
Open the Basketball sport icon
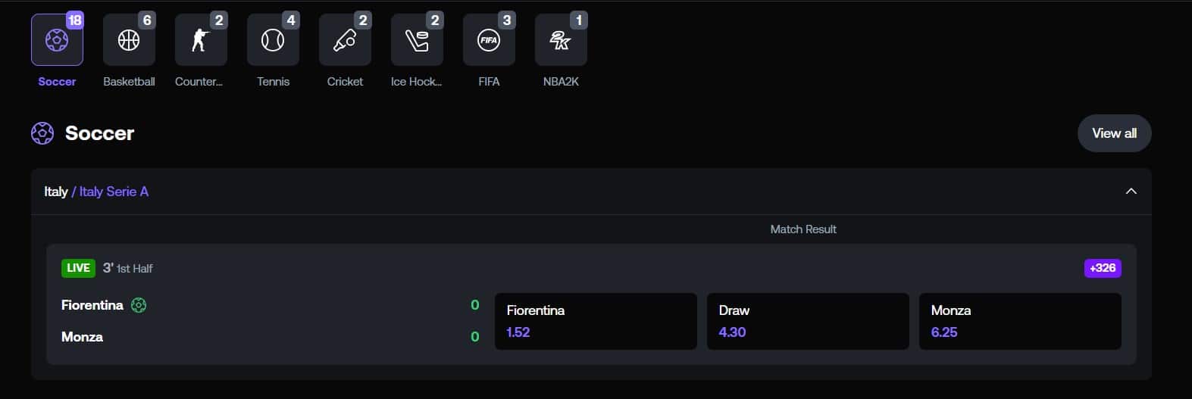[129, 40]
